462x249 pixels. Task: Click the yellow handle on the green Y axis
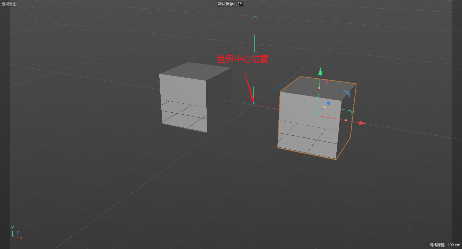pyautogui.click(x=319, y=88)
